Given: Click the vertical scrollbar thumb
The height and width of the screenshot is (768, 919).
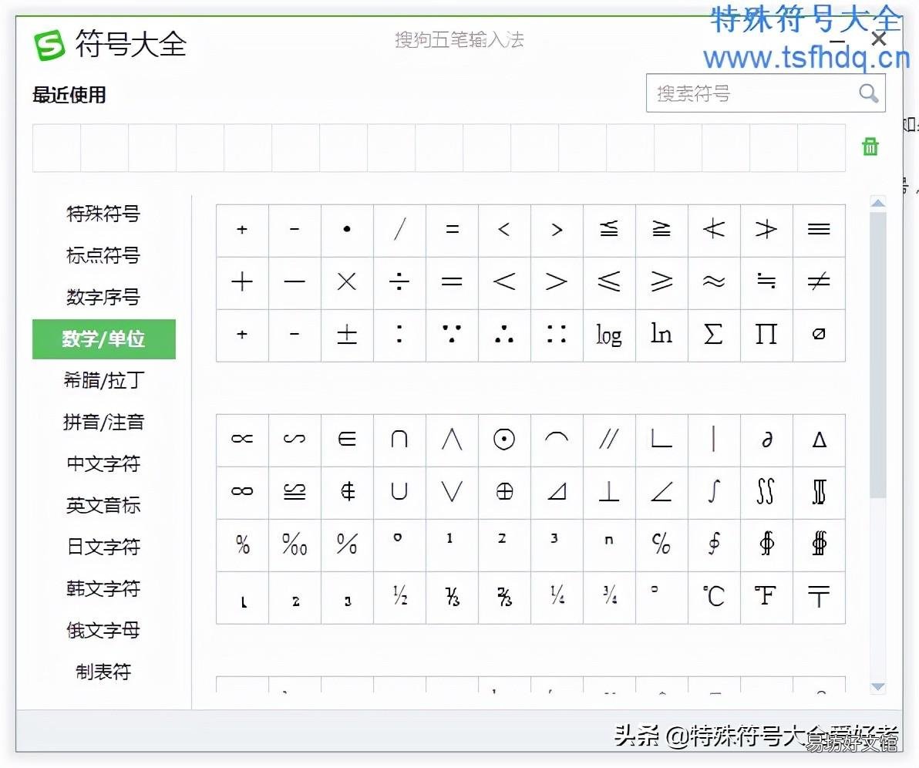Looking at the screenshot, I should pos(877,355).
